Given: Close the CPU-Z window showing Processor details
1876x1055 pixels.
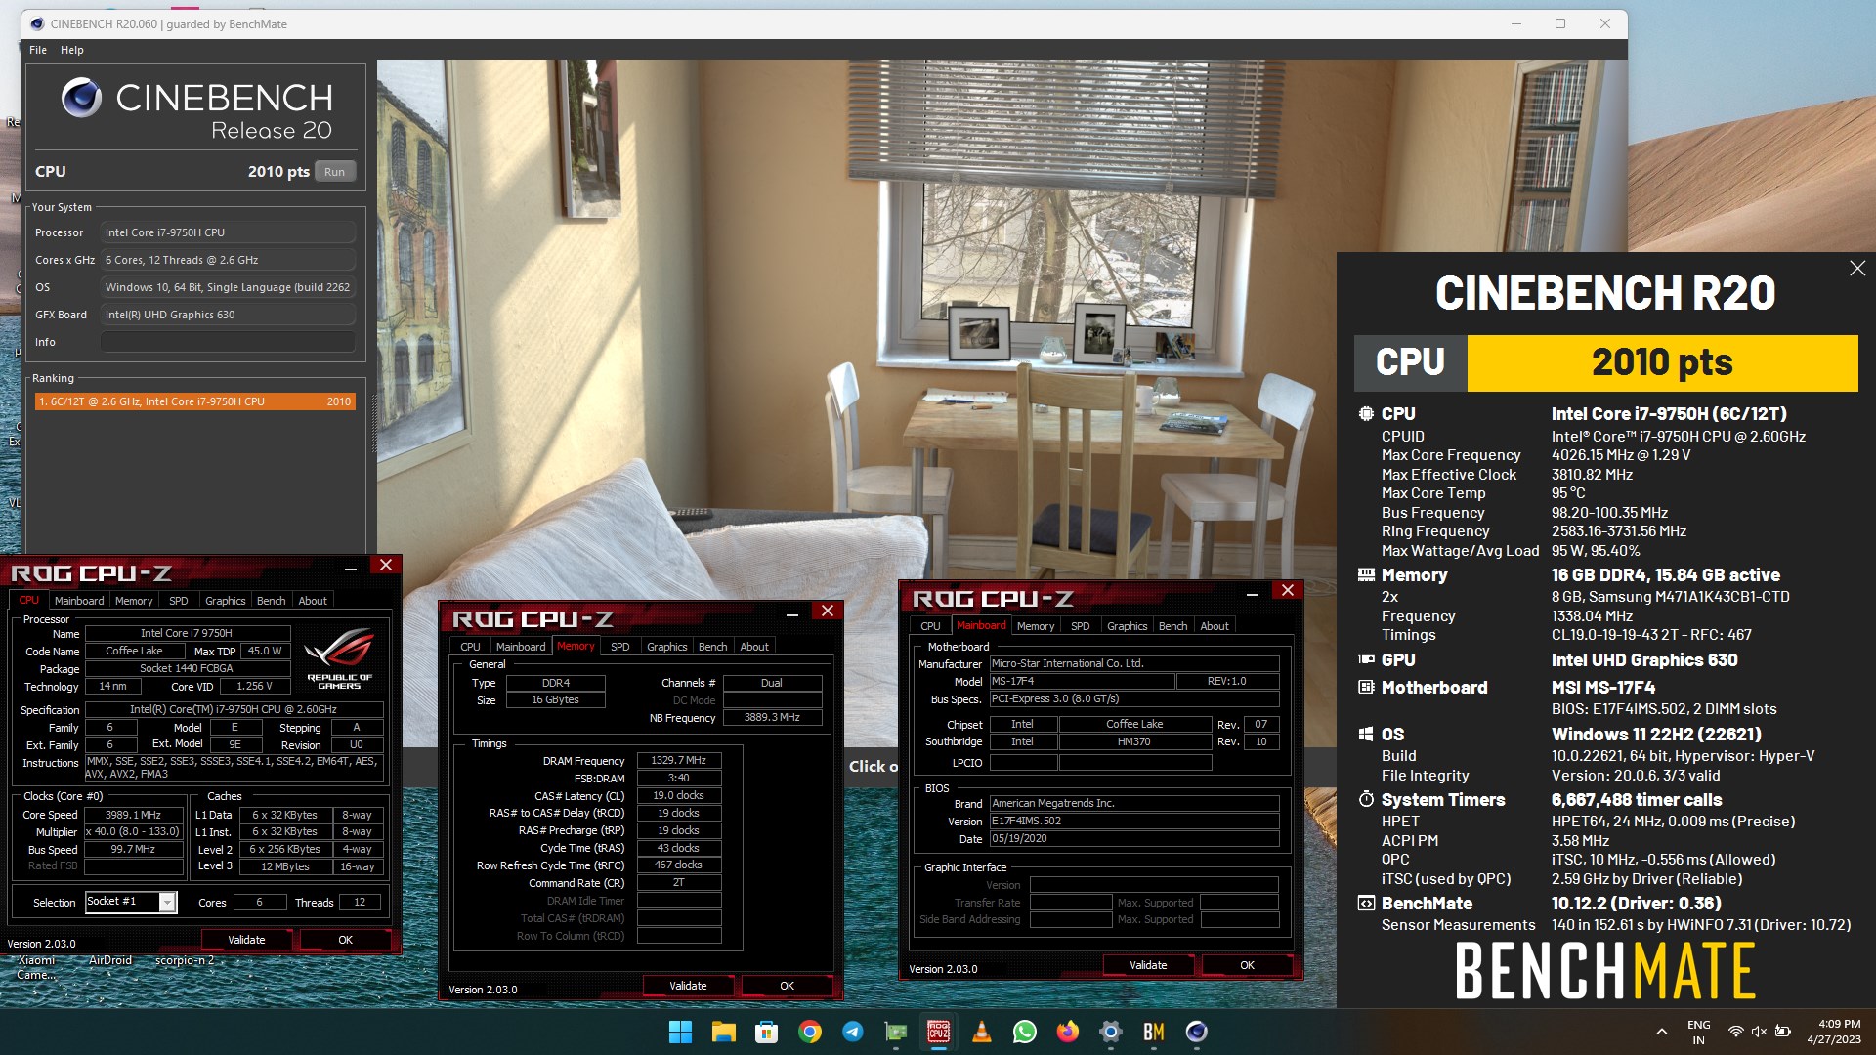Looking at the screenshot, I should [x=386, y=565].
